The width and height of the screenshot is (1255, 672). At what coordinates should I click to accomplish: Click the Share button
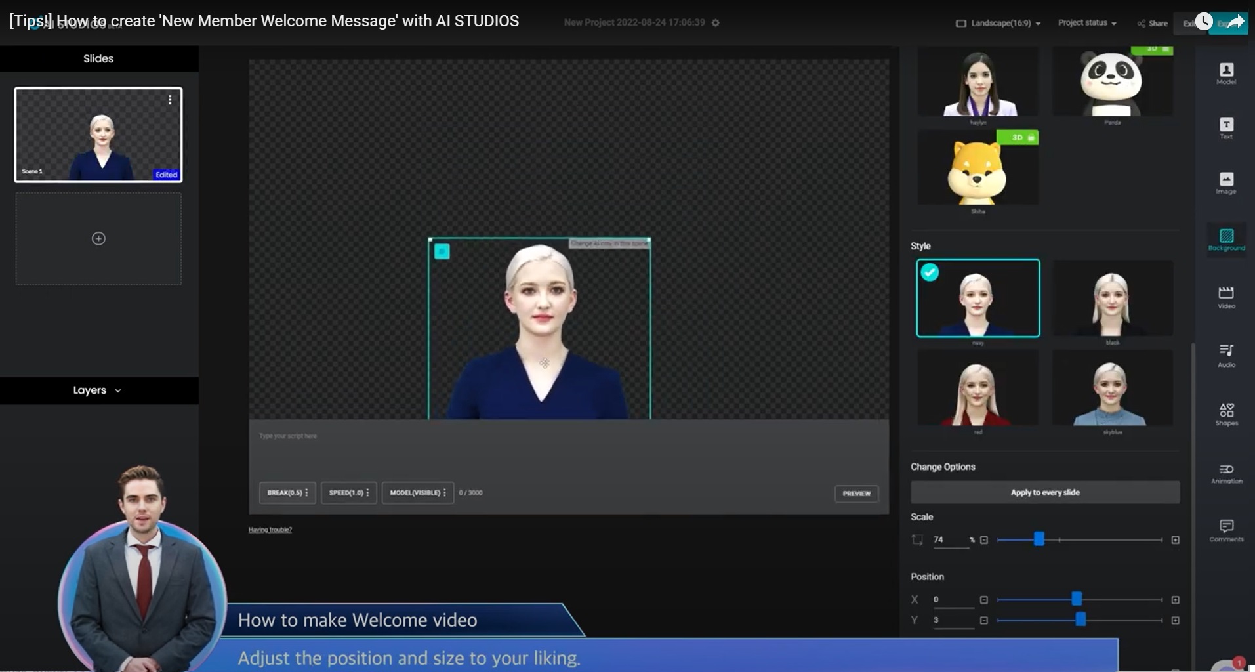(x=1153, y=23)
